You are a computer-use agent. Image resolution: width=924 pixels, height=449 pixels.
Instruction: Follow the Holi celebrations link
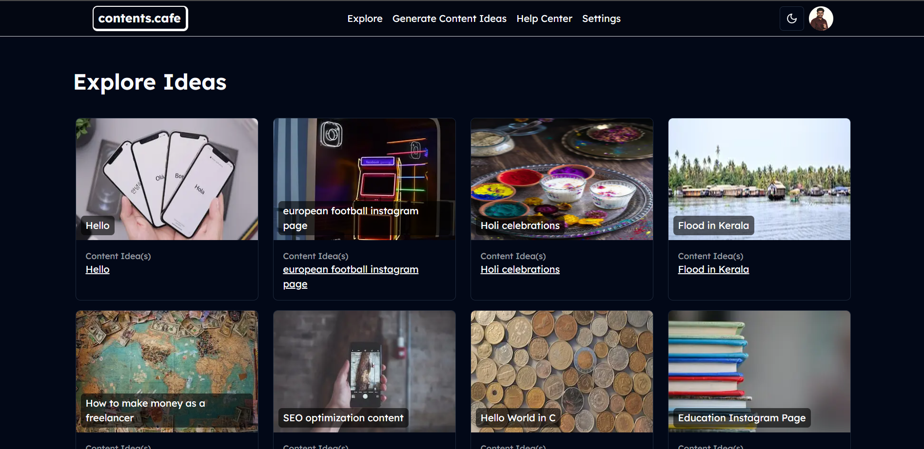point(520,269)
